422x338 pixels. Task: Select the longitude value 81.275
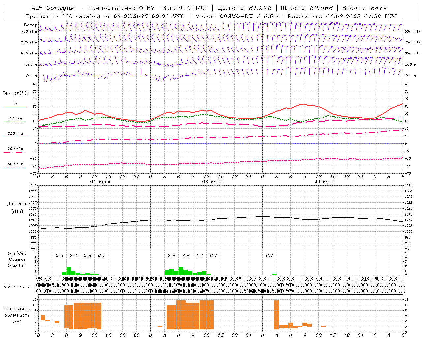(260, 8)
